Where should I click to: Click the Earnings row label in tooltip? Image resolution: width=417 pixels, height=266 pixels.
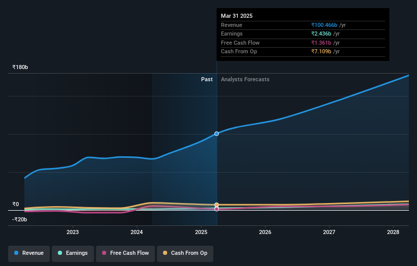pyautogui.click(x=232, y=34)
